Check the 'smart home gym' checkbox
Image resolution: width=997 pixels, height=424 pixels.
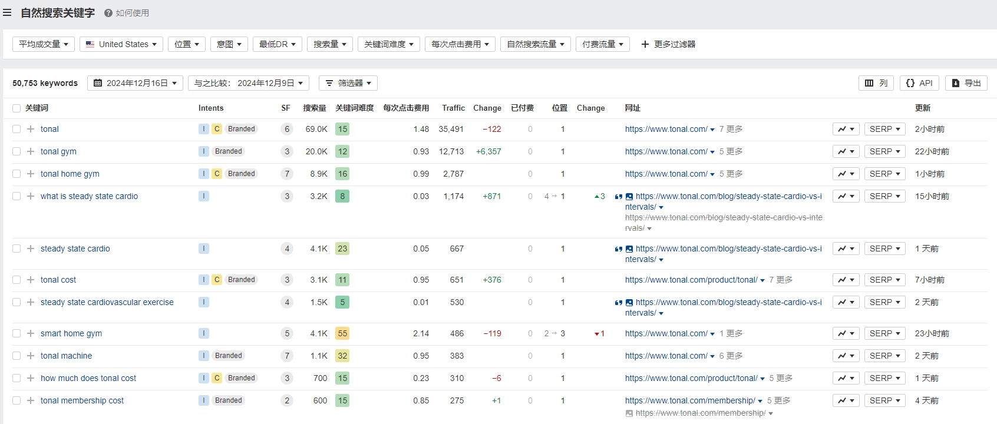tap(16, 333)
